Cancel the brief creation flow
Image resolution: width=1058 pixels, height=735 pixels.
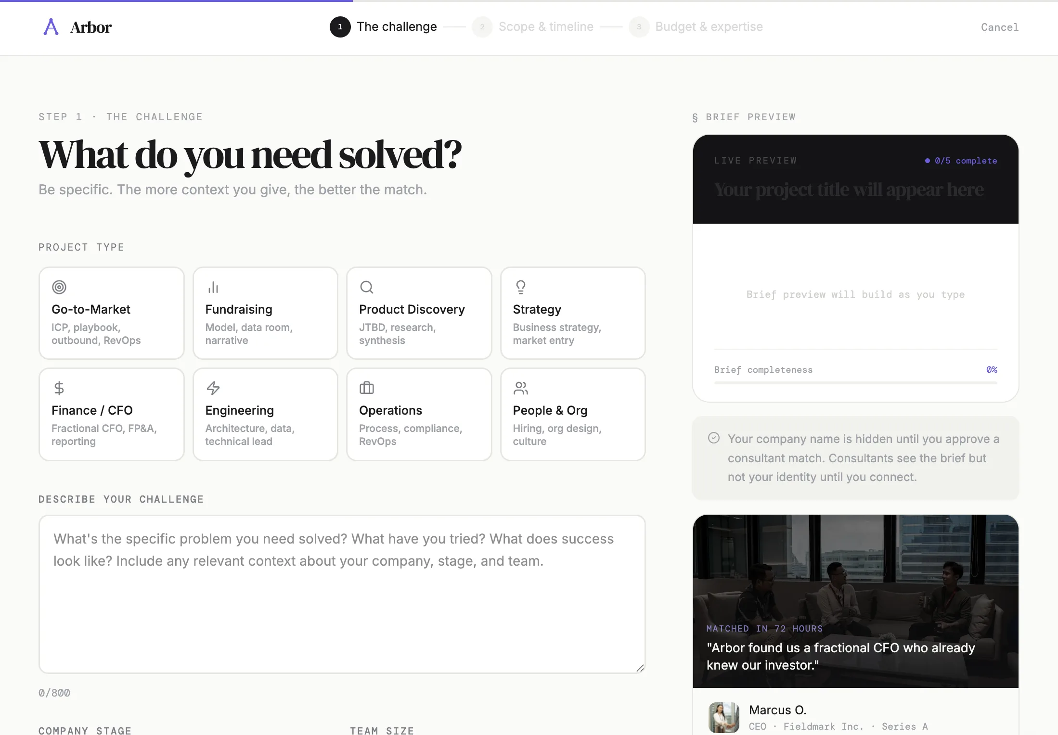click(1000, 27)
